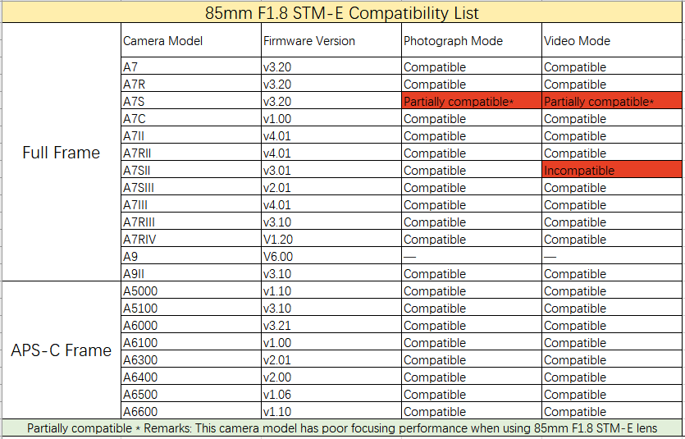685x439 pixels.
Task: Select the red 'Incompatible' cell for A7SII
Action: 611,171
